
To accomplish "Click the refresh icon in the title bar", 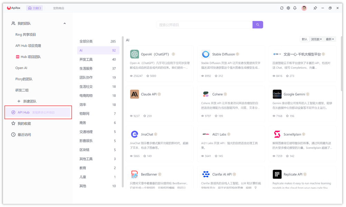I will point(282,8).
